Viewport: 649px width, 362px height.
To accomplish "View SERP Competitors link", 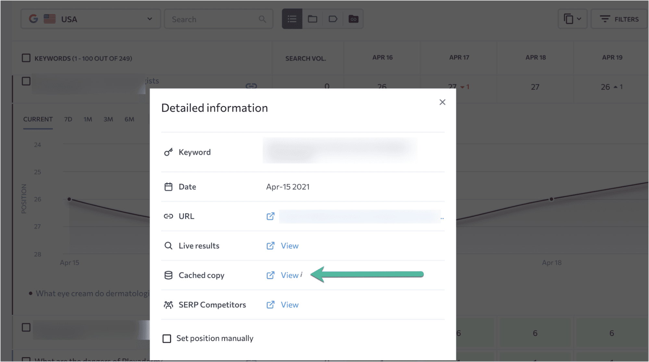I will pyautogui.click(x=289, y=305).
